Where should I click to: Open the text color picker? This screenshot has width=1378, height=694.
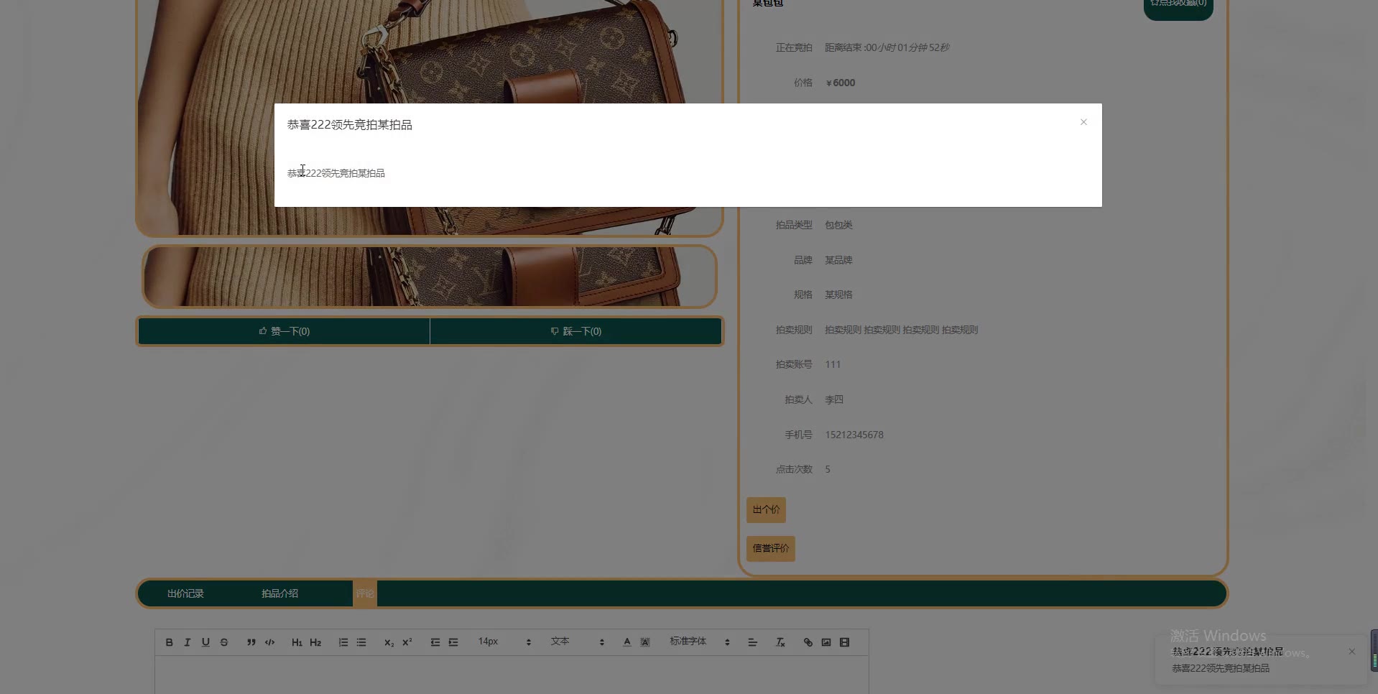tap(627, 642)
